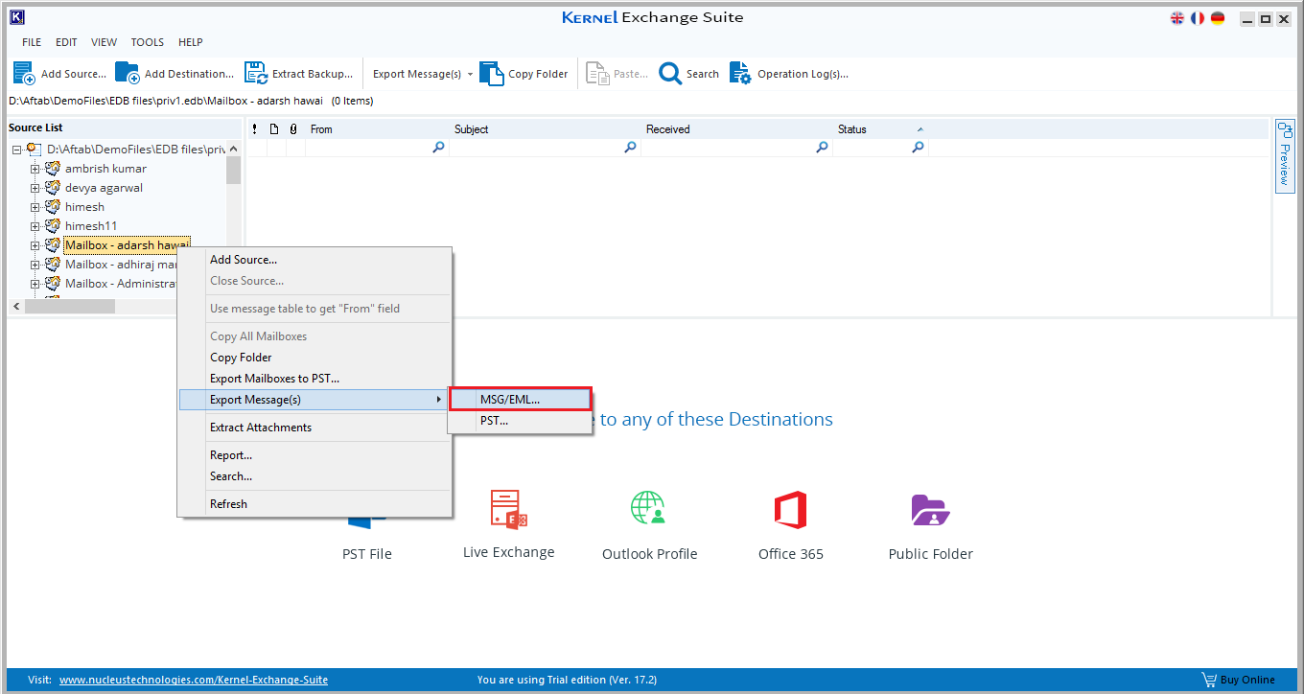Switch language with the French flag
This screenshot has height=694, width=1304.
pyautogui.click(x=1198, y=17)
